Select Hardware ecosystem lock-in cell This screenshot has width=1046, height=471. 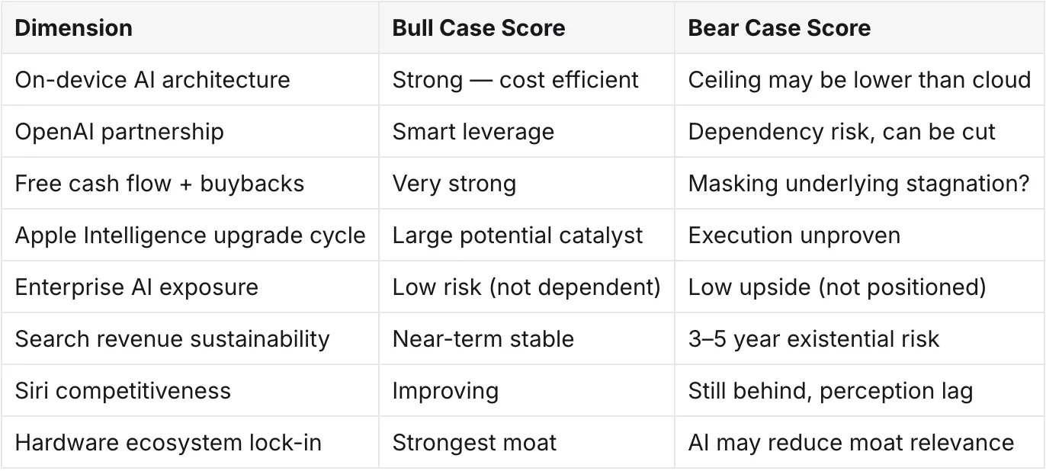coord(190,442)
